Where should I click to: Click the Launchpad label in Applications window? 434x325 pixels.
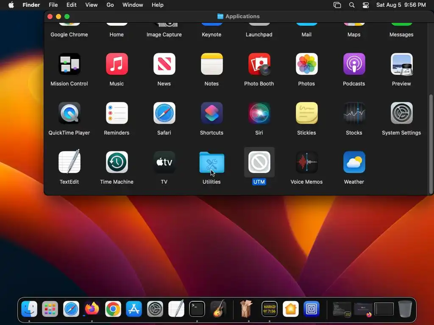click(x=259, y=35)
